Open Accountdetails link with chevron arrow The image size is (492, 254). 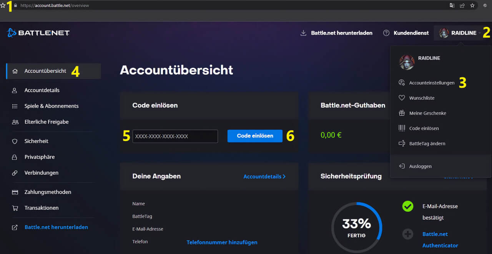[264, 176]
